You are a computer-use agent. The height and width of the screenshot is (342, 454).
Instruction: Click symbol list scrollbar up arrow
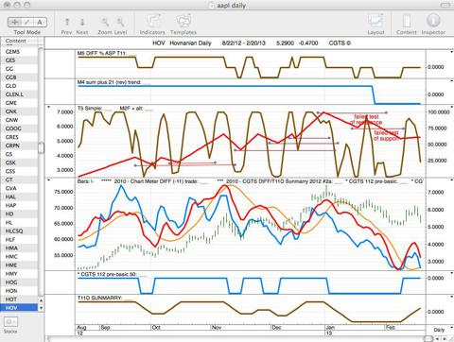click(x=41, y=300)
